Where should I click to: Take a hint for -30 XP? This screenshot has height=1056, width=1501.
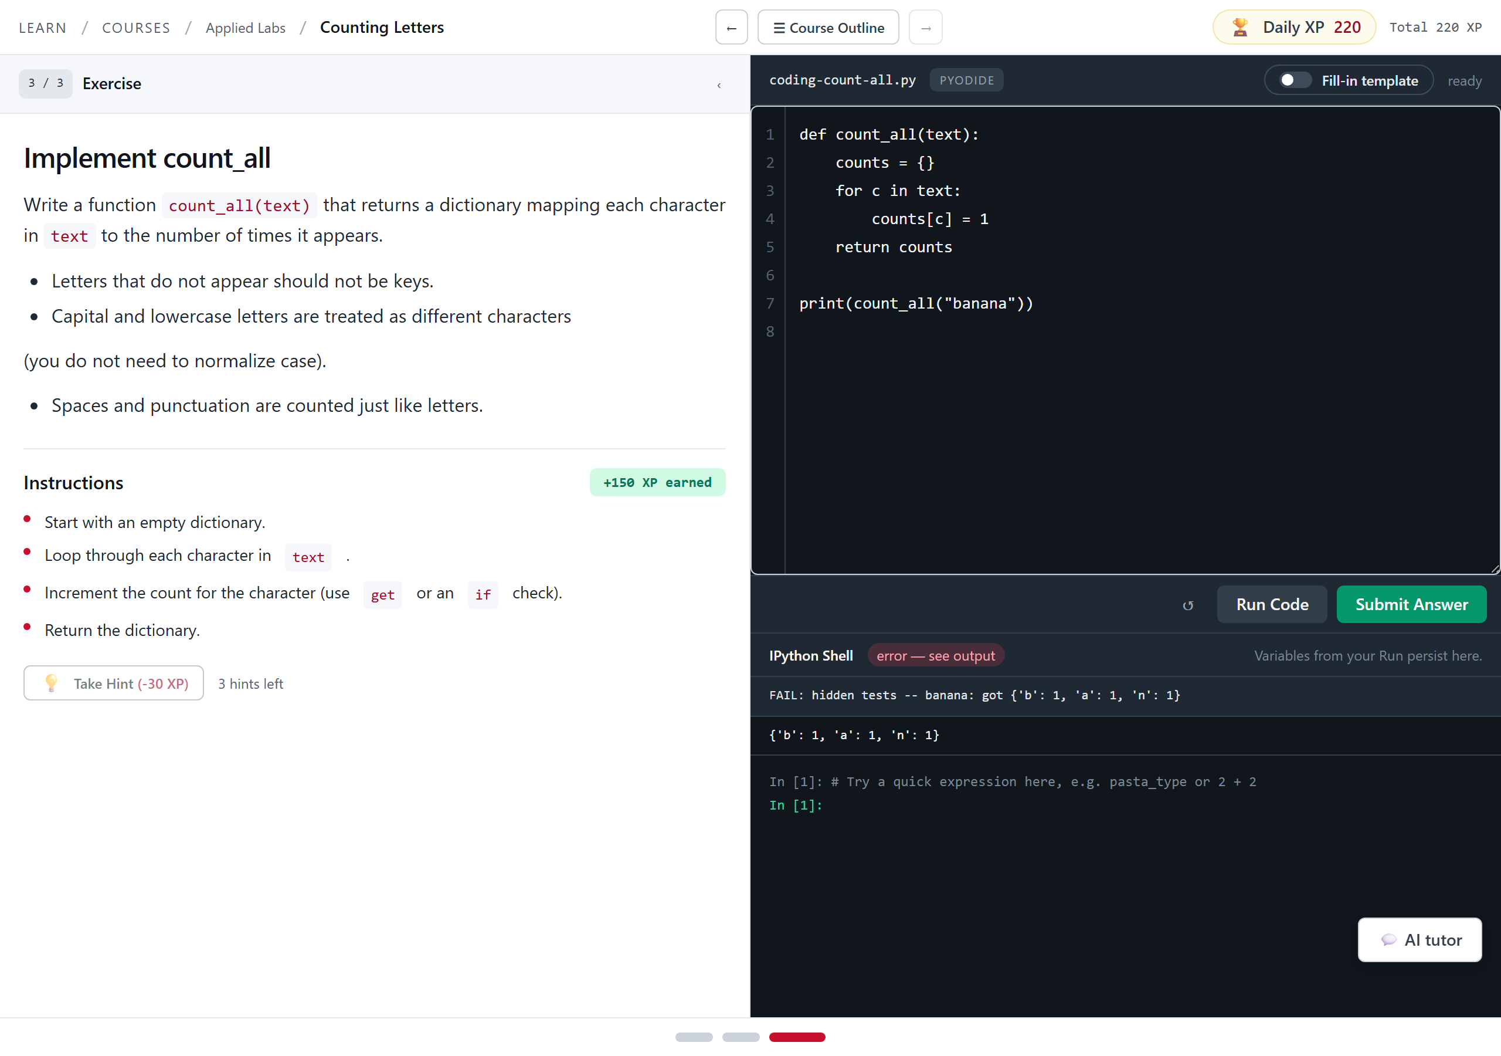(114, 683)
